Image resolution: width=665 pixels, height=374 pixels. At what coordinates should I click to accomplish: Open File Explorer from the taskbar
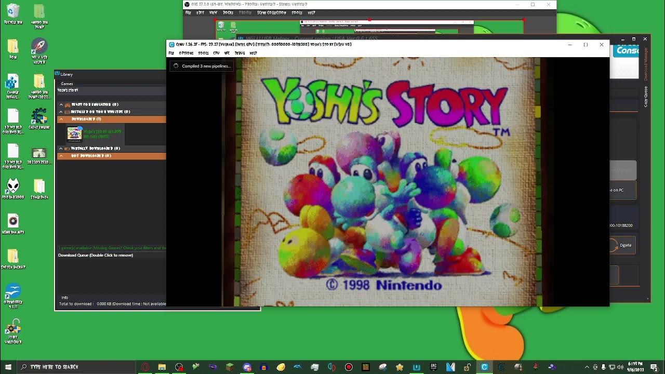pyautogui.click(x=162, y=367)
